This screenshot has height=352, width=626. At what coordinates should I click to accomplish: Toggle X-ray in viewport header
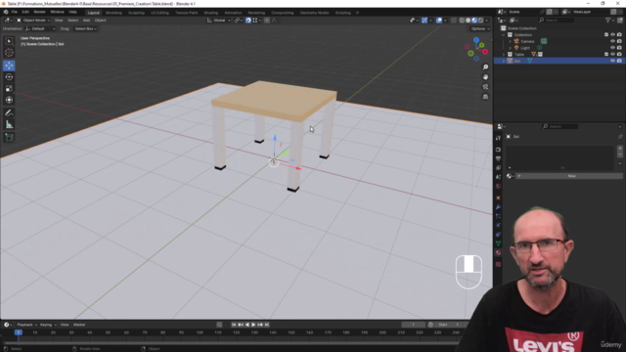[x=454, y=21]
